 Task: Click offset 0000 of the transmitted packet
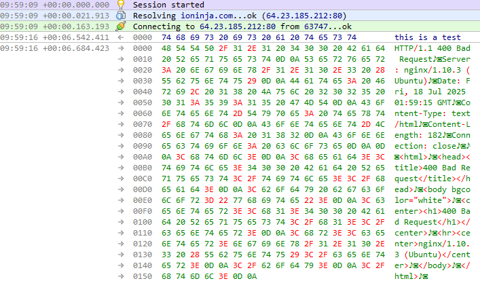click(143, 37)
